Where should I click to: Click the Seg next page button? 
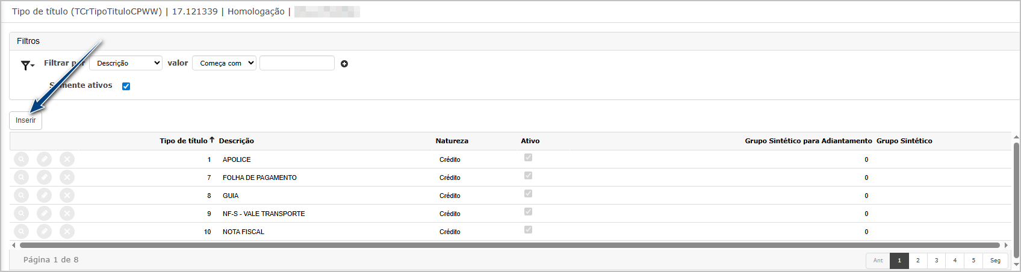[995, 261]
